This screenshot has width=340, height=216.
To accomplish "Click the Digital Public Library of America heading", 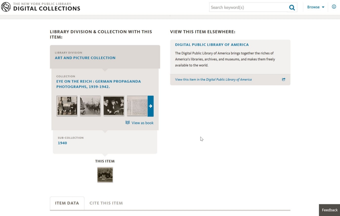I will [212, 45].
